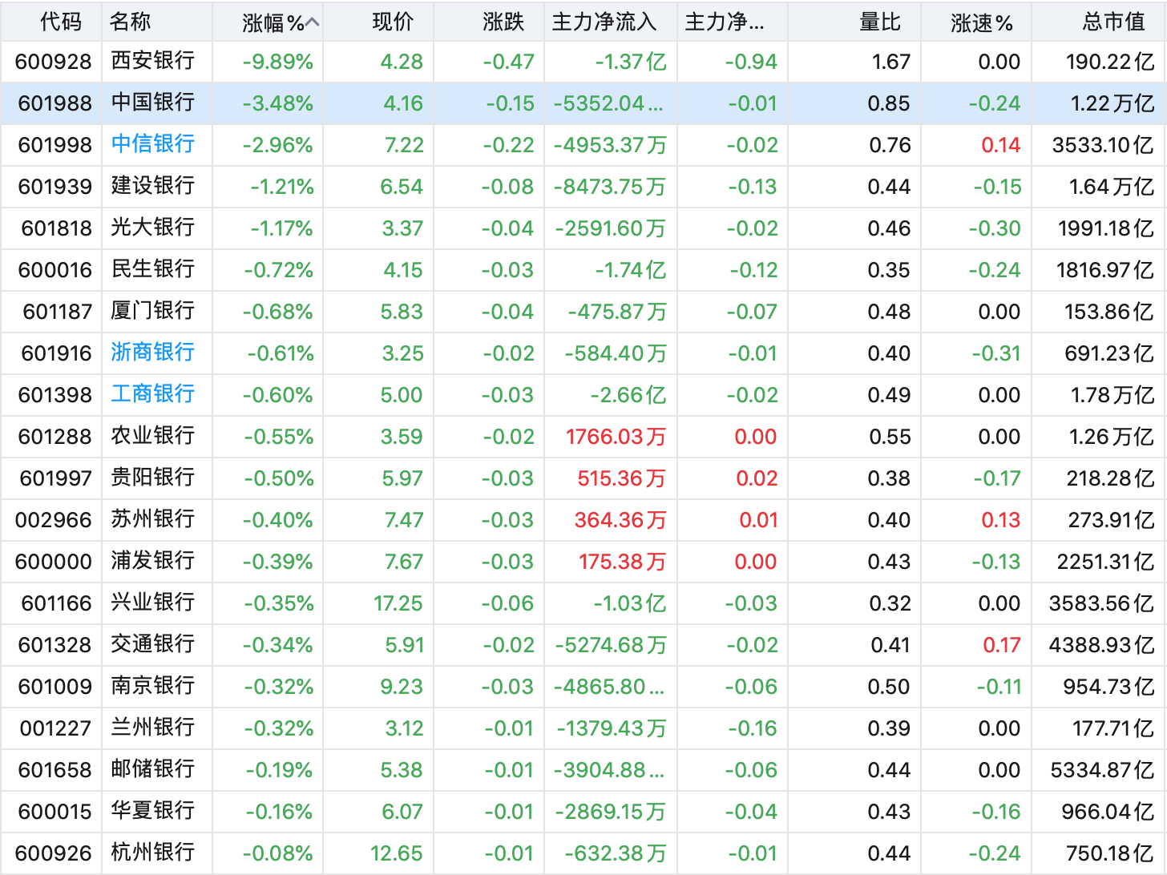
Task: Select the 邮储银行 name cell
Action: (x=152, y=769)
